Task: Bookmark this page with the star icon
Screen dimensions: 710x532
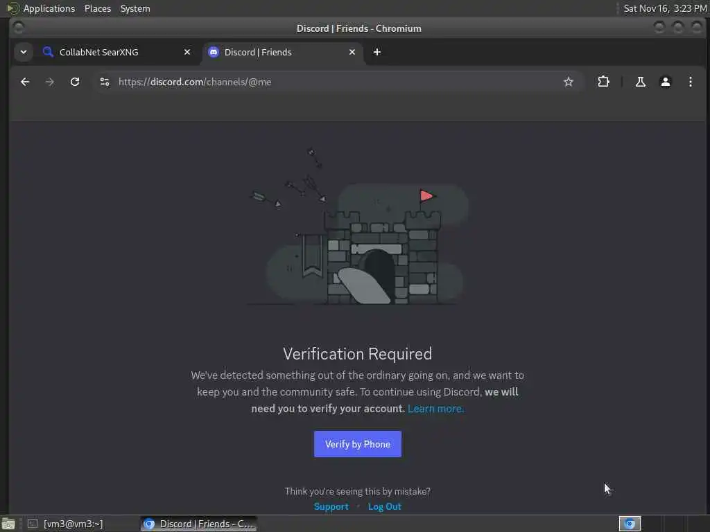Action: (569, 82)
